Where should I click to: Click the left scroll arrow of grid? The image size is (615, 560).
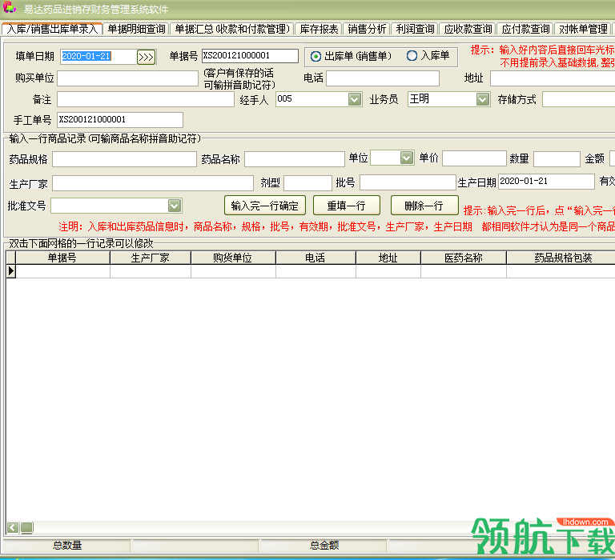click(13, 527)
